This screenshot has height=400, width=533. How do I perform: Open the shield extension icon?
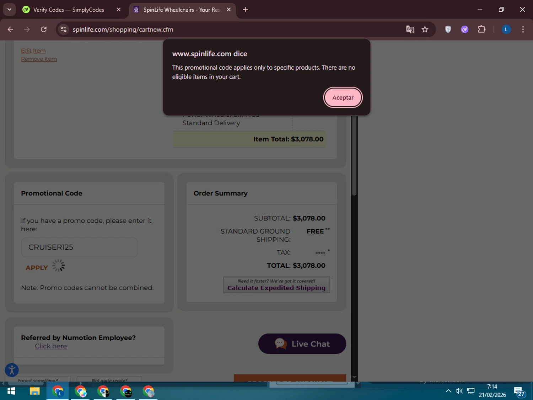click(x=448, y=30)
